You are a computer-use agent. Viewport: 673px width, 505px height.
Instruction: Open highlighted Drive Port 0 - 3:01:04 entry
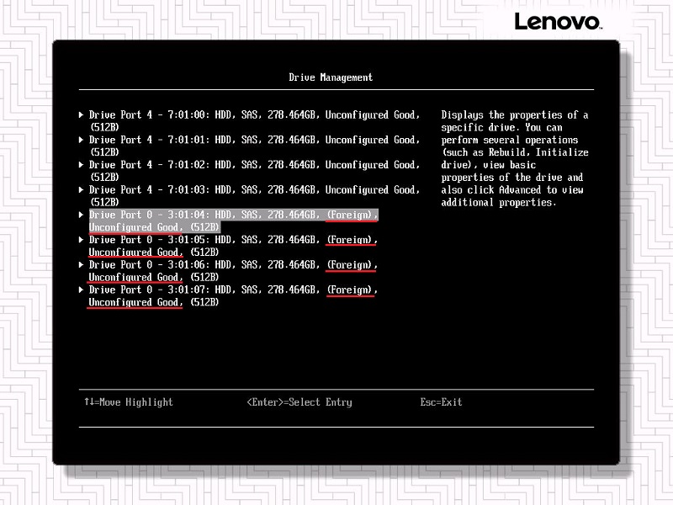click(233, 215)
